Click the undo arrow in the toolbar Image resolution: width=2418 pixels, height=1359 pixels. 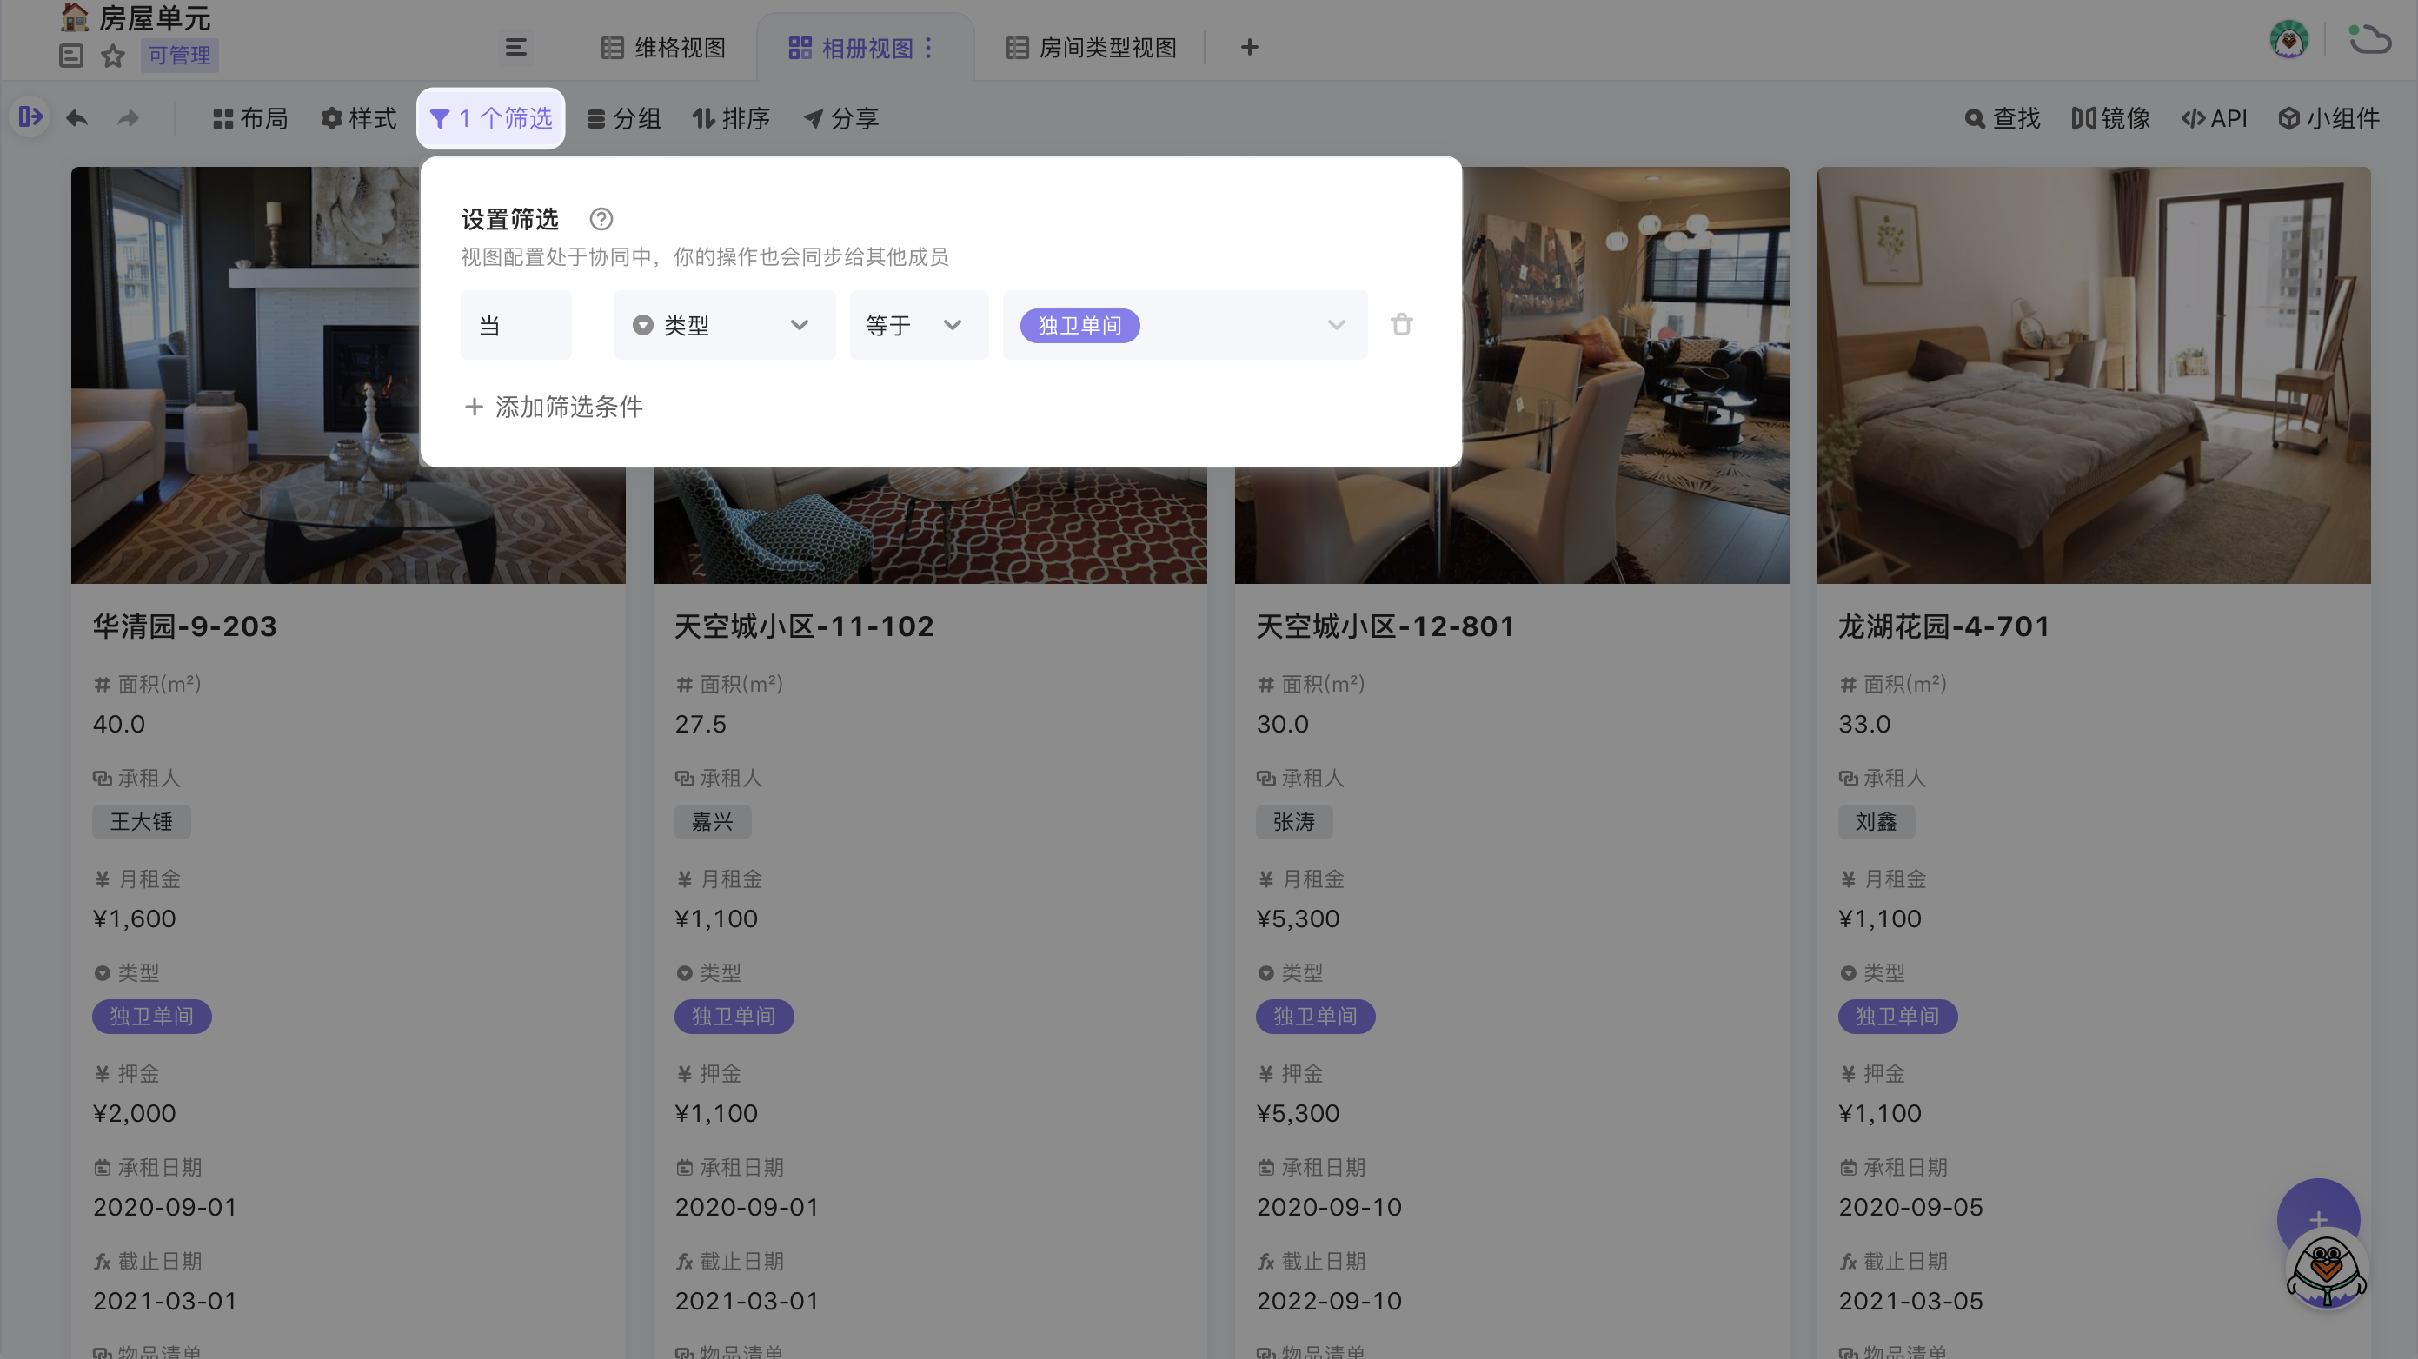coord(77,118)
